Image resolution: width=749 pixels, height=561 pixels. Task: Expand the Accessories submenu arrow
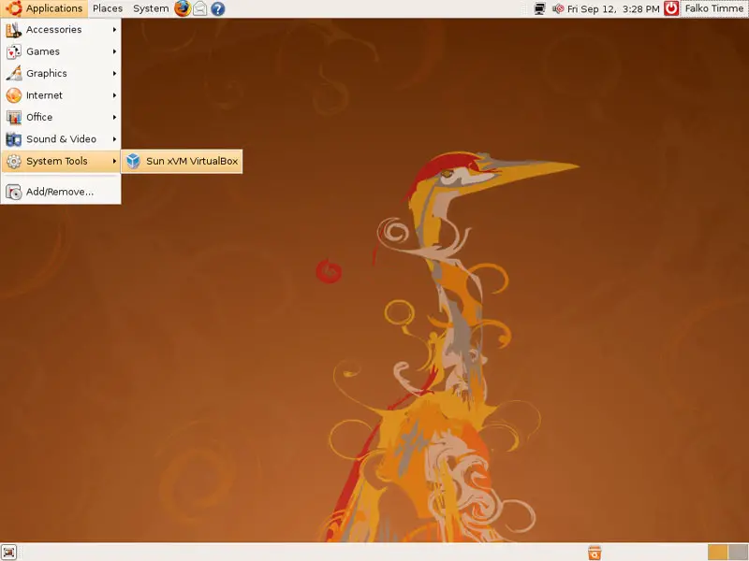coord(114,30)
